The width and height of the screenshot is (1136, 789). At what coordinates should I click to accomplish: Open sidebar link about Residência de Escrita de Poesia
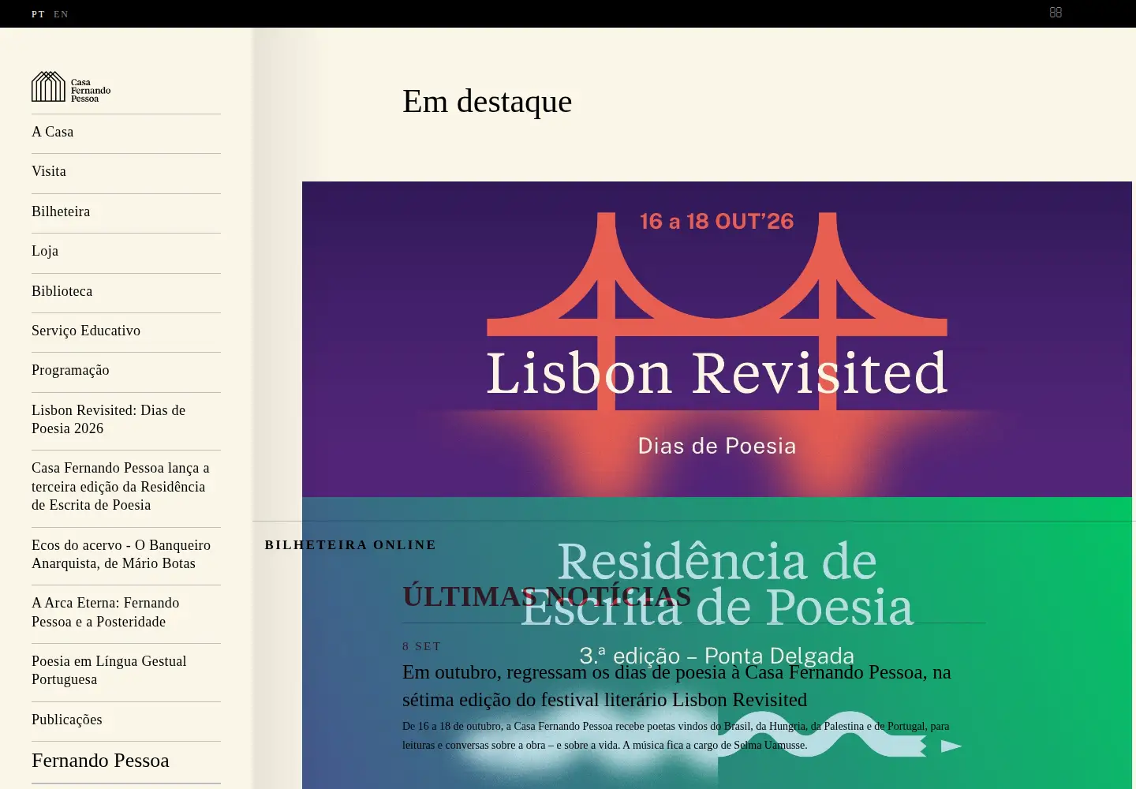(121, 486)
